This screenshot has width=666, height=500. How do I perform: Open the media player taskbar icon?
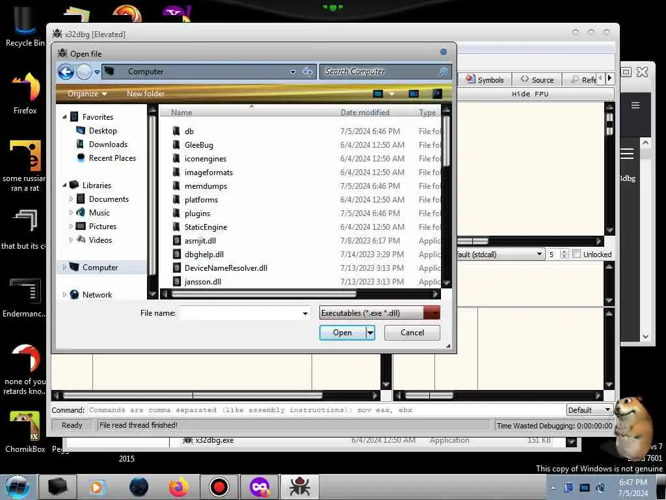(96, 487)
